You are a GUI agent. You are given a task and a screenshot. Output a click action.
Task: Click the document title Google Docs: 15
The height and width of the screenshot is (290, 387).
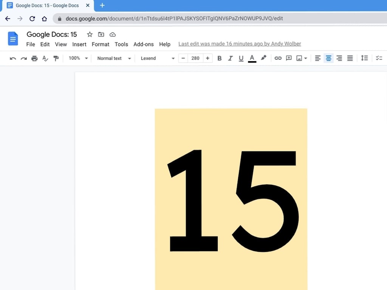pos(51,34)
